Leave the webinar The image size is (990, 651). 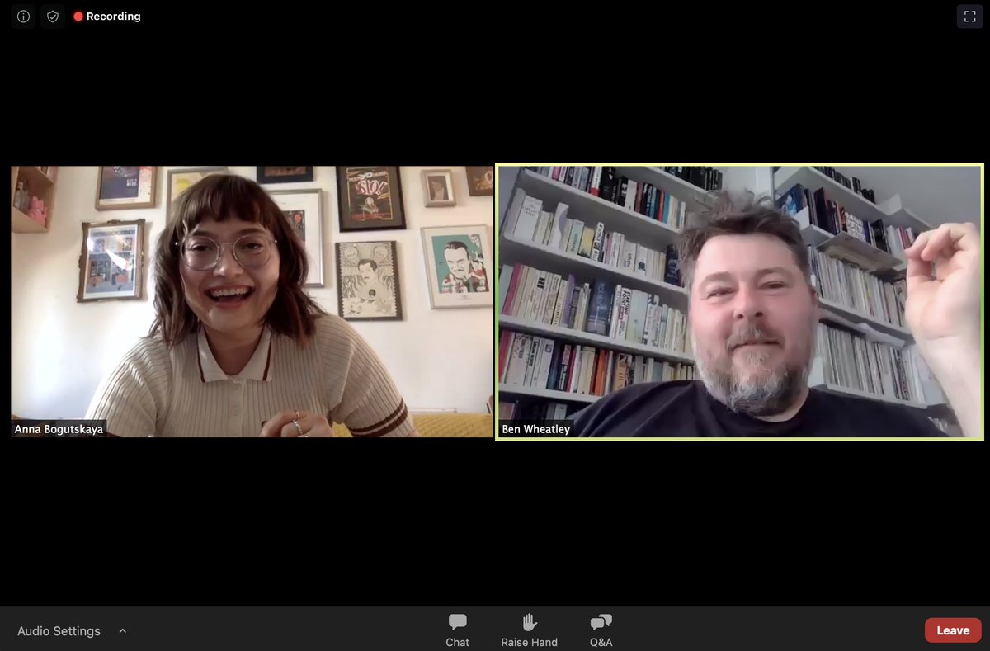(x=953, y=630)
